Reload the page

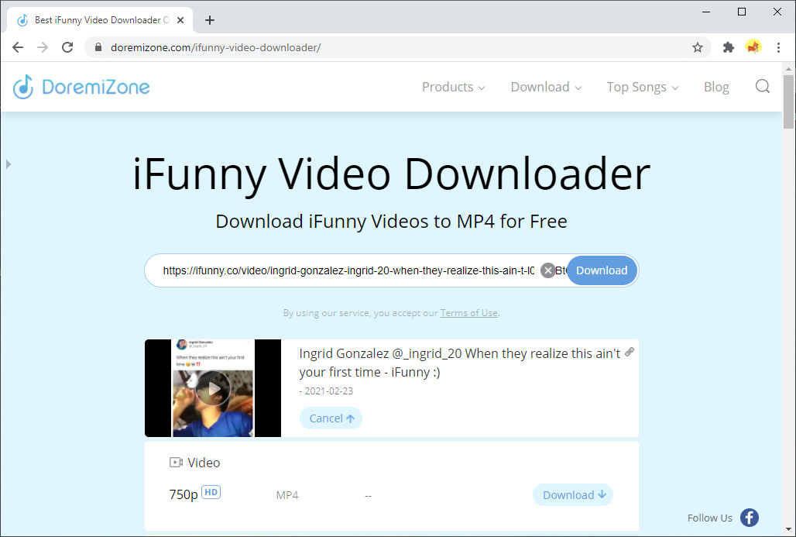click(x=67, y=47)
